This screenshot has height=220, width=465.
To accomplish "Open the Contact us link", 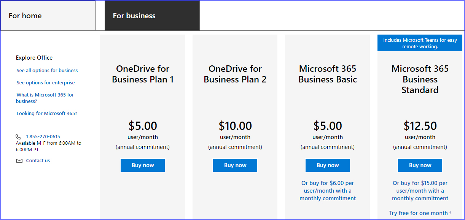I will click(38, 161).
